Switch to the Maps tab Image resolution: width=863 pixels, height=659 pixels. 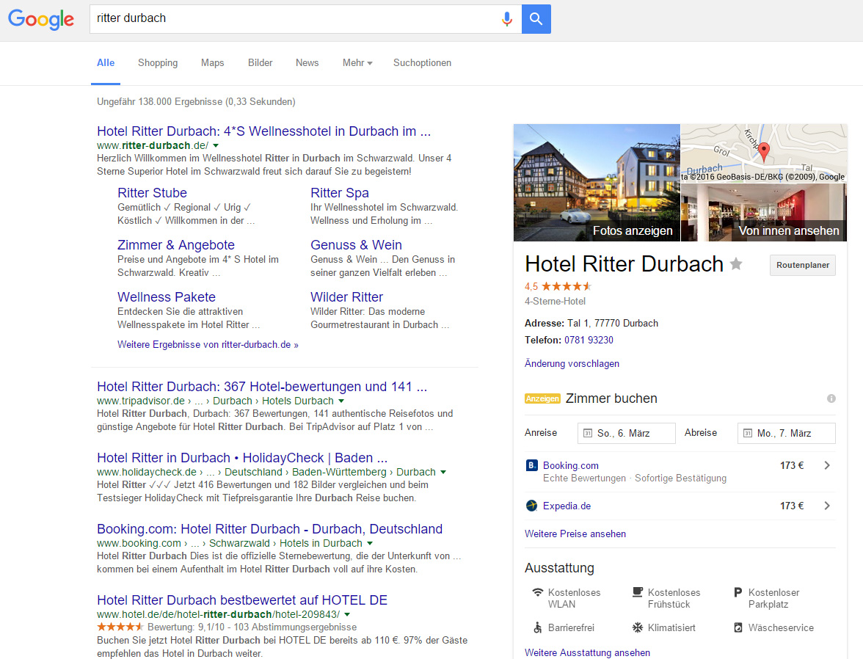(213, 63)
